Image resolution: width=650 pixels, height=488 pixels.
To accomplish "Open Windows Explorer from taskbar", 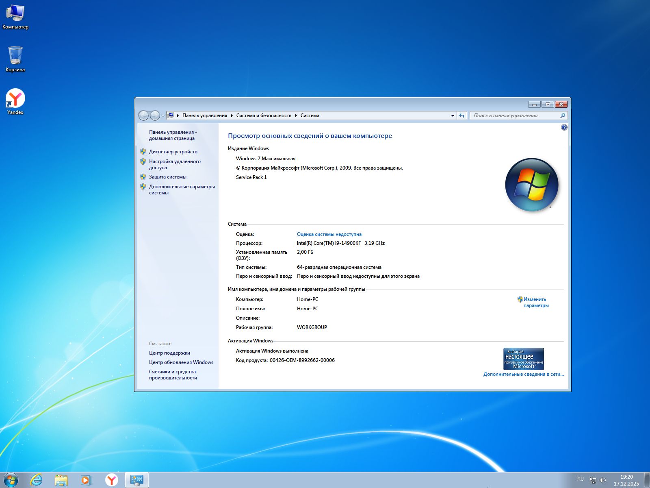I will (61, 480).
